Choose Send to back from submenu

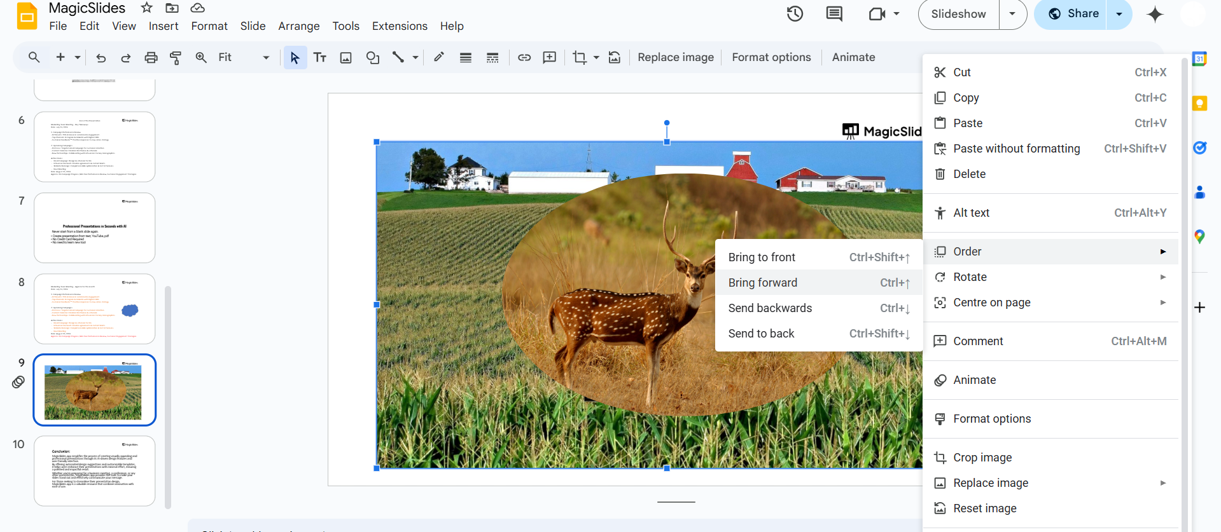click(761, 334)
